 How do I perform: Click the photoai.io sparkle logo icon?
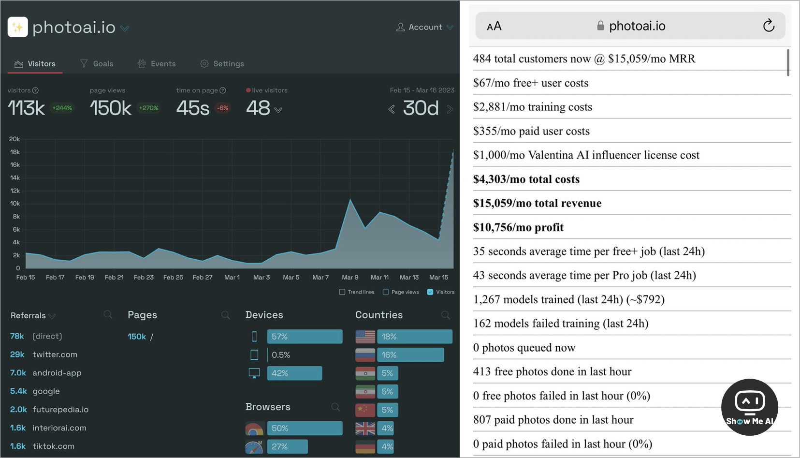(x=18, y=27)
